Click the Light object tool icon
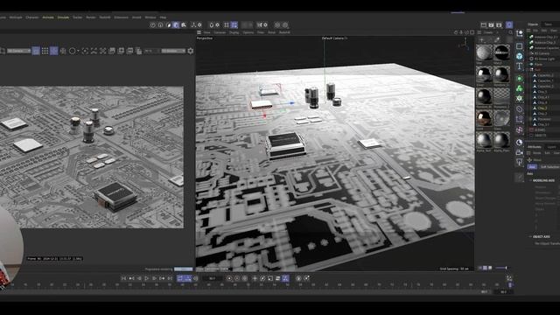Image resolution: width=560 pixels, height=315 pixels. pyautogui.click(x=519, y=163)
